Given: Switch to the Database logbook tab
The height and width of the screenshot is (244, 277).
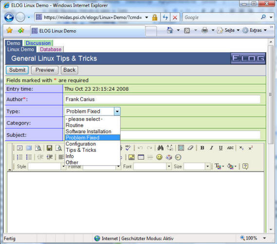Looking at the screenshot, I should point(51,49).
